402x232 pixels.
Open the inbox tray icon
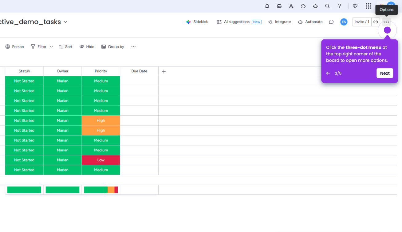coord(279,6)
